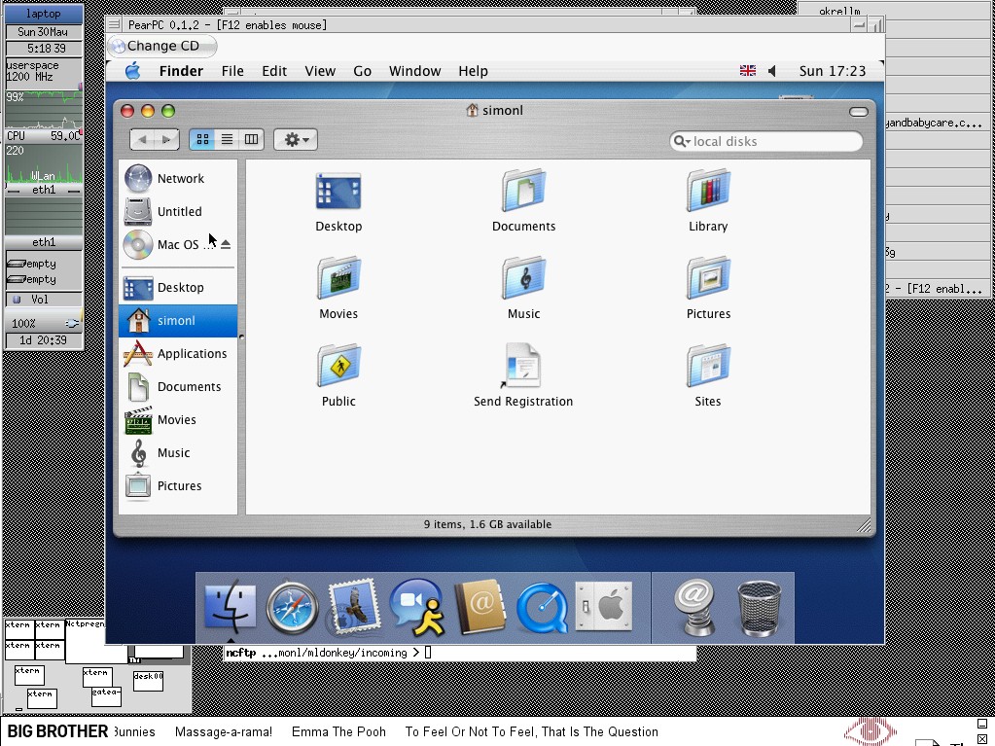Open the Finder icon in the Dock
Image resolution: width=995 pixels, height=746 pixels.
231,608
